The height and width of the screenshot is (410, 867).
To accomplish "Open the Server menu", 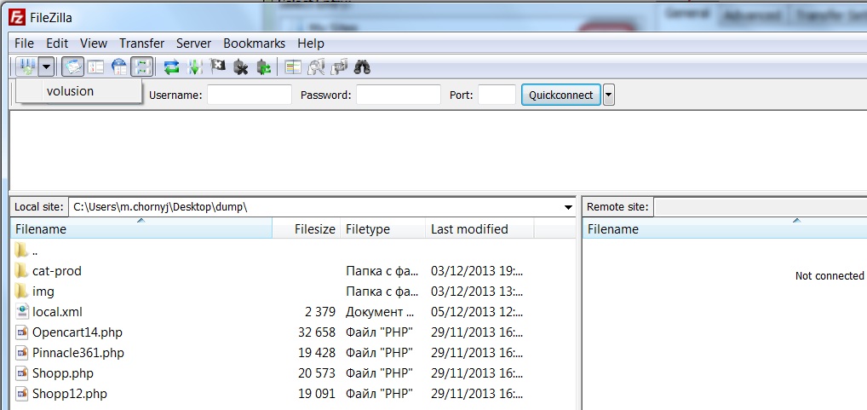I will (193, 43).
